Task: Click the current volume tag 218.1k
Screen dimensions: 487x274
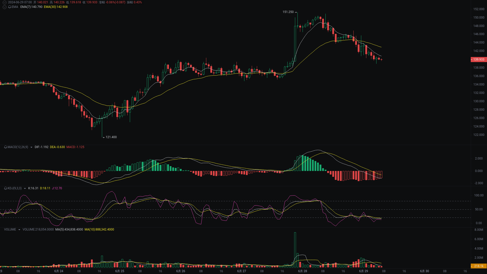Action: click(479, 266)
